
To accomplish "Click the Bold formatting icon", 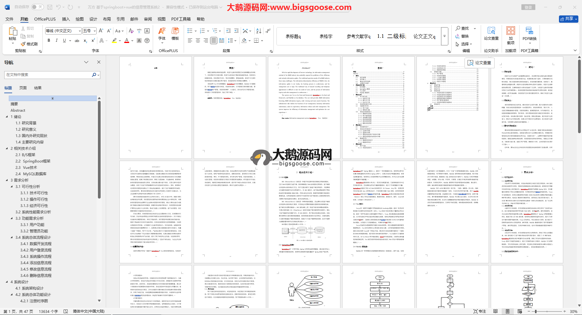I will (x=48, y=41).
